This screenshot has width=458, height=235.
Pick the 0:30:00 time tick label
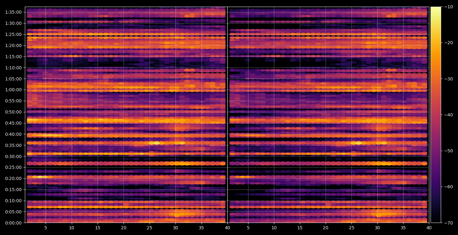(13, 156)
